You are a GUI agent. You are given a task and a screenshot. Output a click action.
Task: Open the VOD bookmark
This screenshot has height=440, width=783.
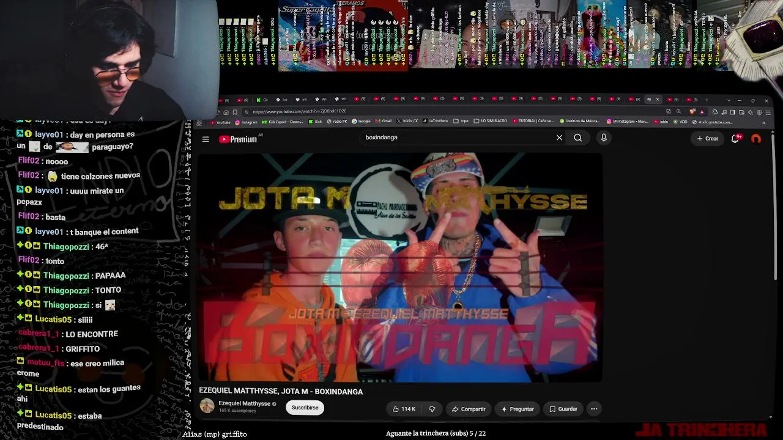680,122
